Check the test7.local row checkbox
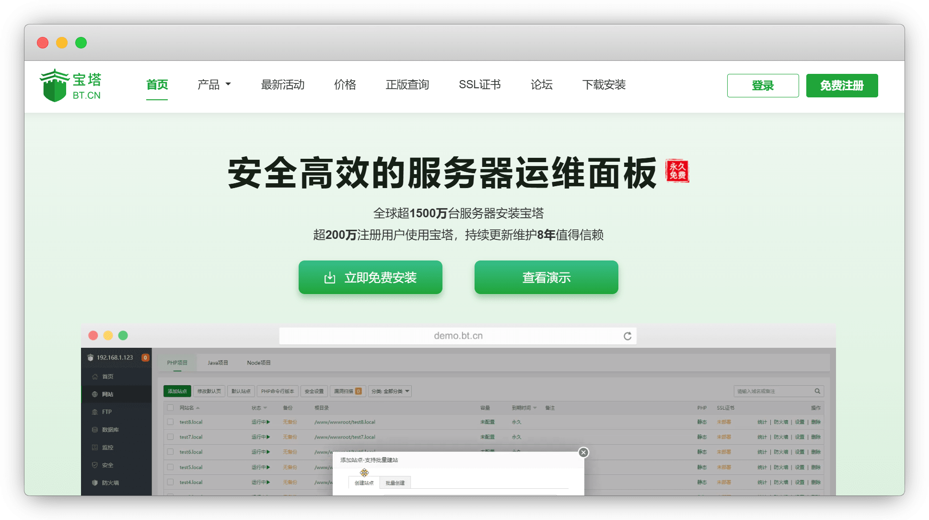929x520 pixels. [170, 437]
